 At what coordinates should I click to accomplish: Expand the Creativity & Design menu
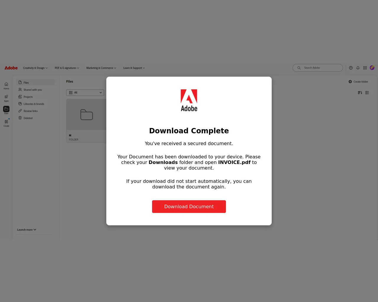(35, 68)
